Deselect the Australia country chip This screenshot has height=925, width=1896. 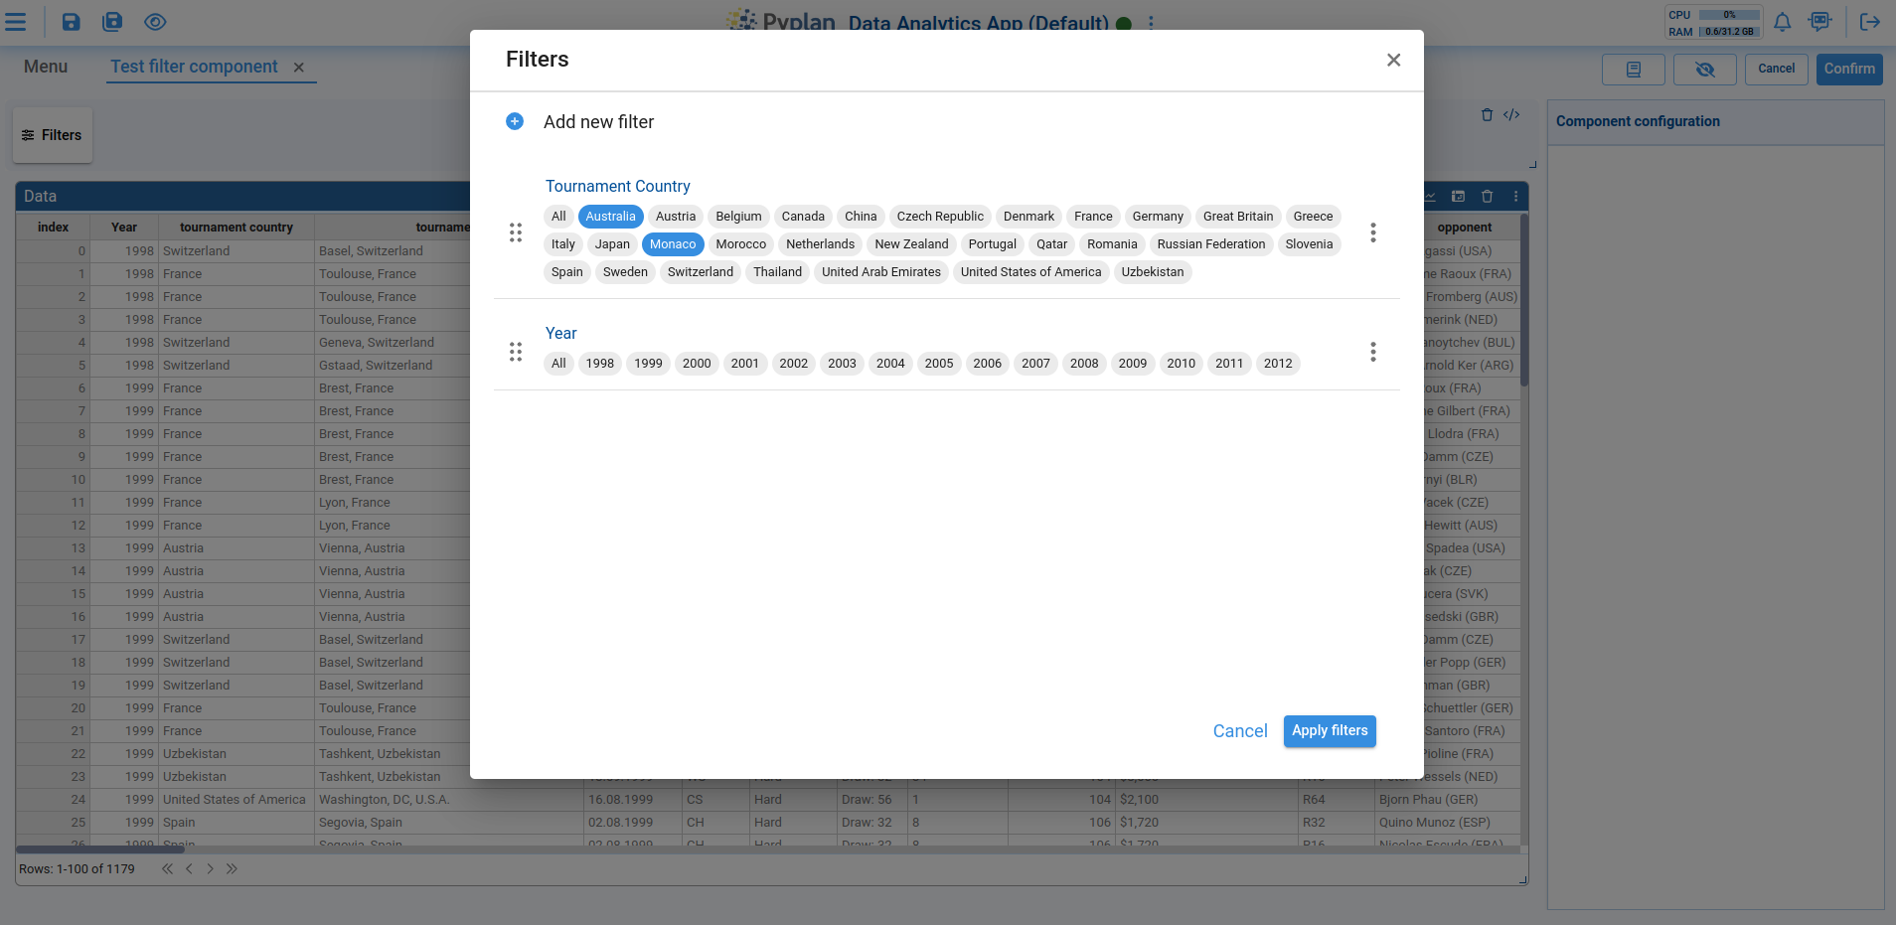pyautogui.click(x=610, y=217)
